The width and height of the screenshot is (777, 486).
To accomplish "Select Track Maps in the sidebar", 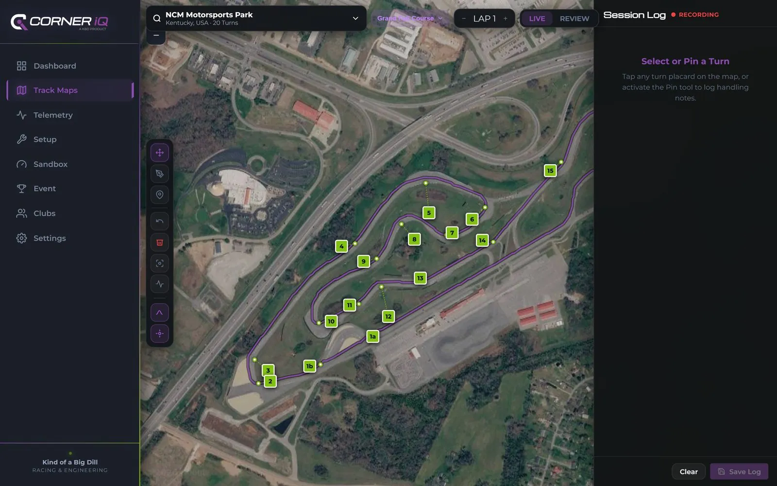I will pyautogui.click(x=70, y=90).
